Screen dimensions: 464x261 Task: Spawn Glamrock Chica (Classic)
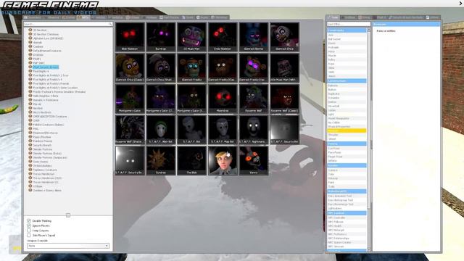130,67
